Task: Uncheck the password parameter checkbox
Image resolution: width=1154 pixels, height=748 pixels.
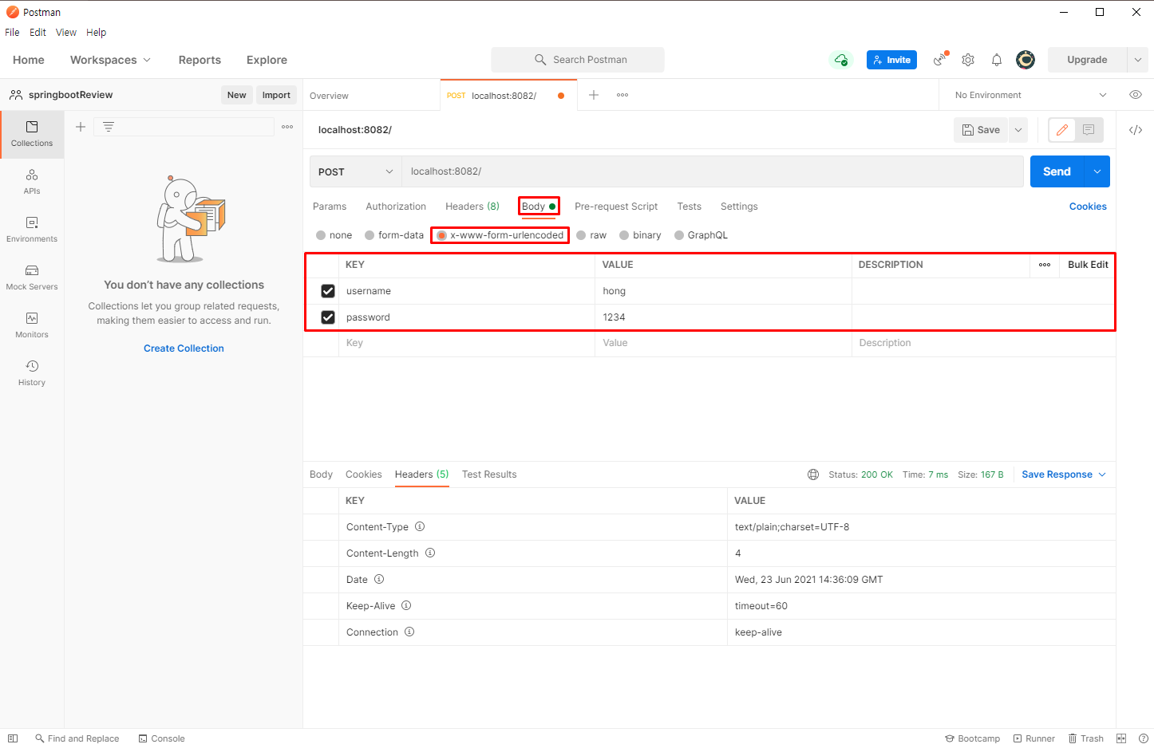Action: pyautogui.click(x=328, y=317)
